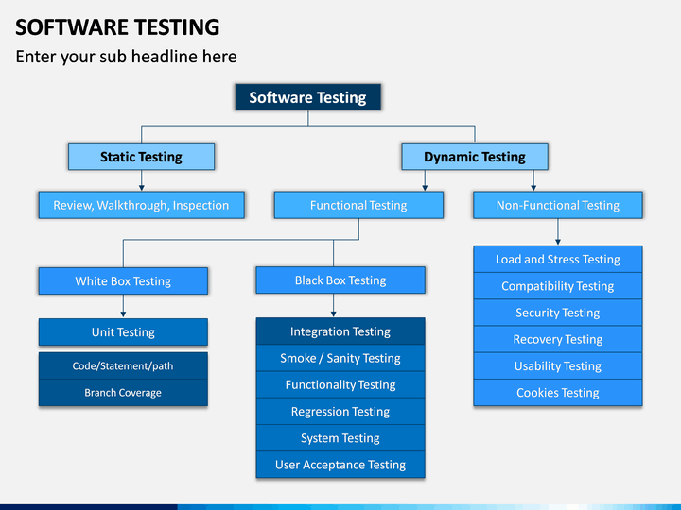Select the Unit Testing box

click(123, 331)
